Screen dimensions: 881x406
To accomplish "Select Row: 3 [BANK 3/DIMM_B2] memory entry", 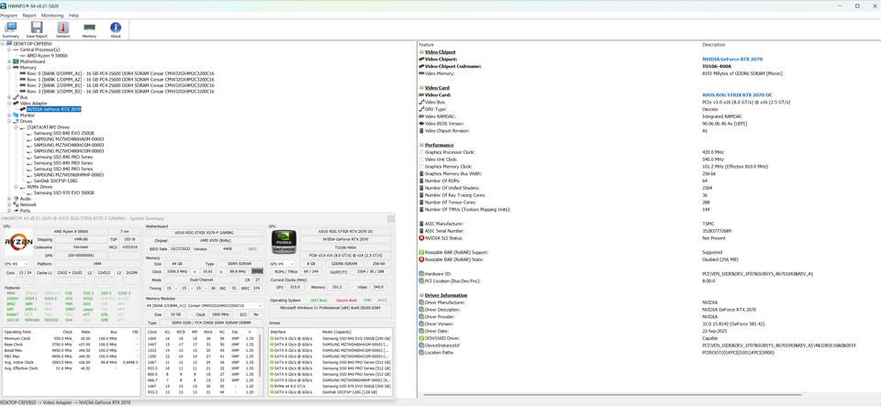I will (x=120, y=92).
